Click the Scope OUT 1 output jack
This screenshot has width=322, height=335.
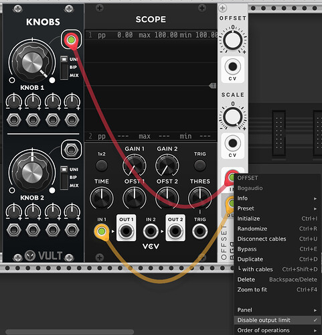126,231
